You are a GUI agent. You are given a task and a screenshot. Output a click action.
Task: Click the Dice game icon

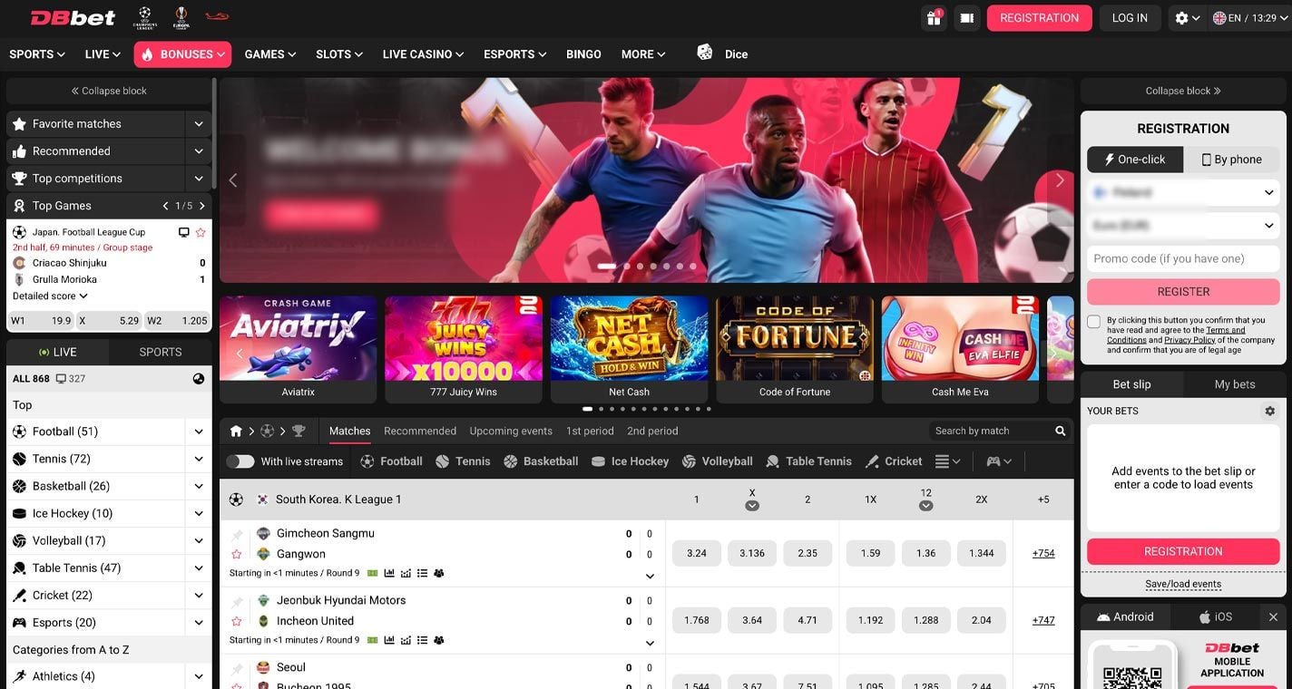tap(705, 53)
